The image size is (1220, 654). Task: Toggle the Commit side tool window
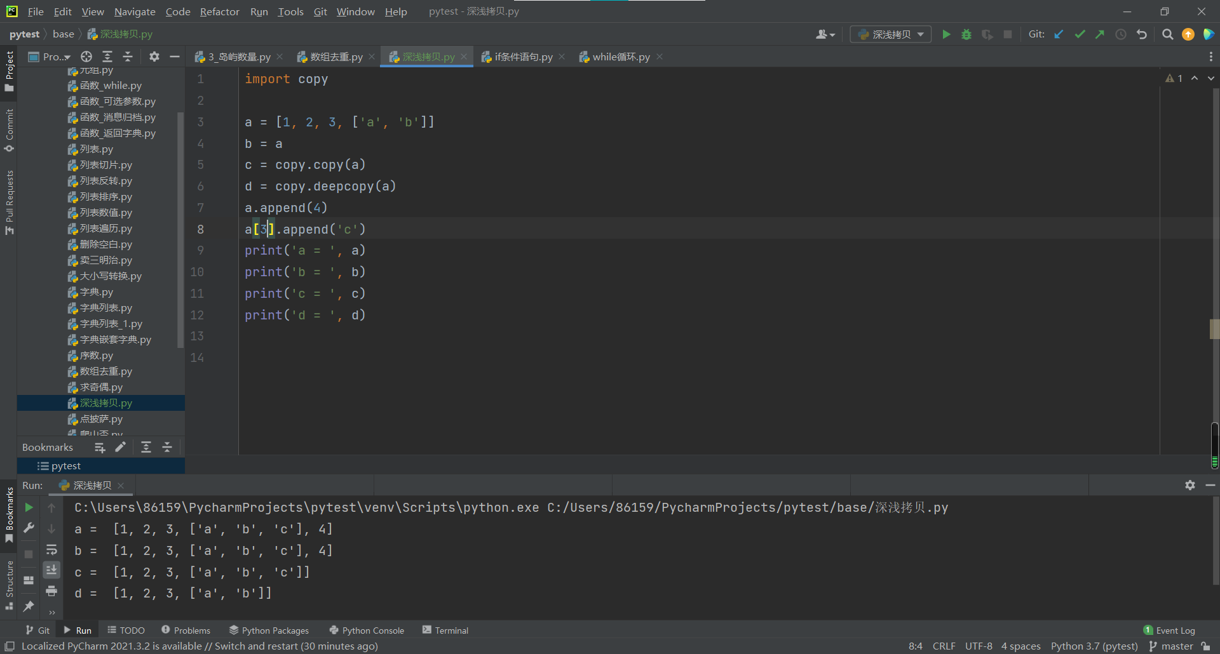(x=9, y=130)
